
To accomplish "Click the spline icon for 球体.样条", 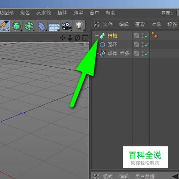I will tap(102, 53).
